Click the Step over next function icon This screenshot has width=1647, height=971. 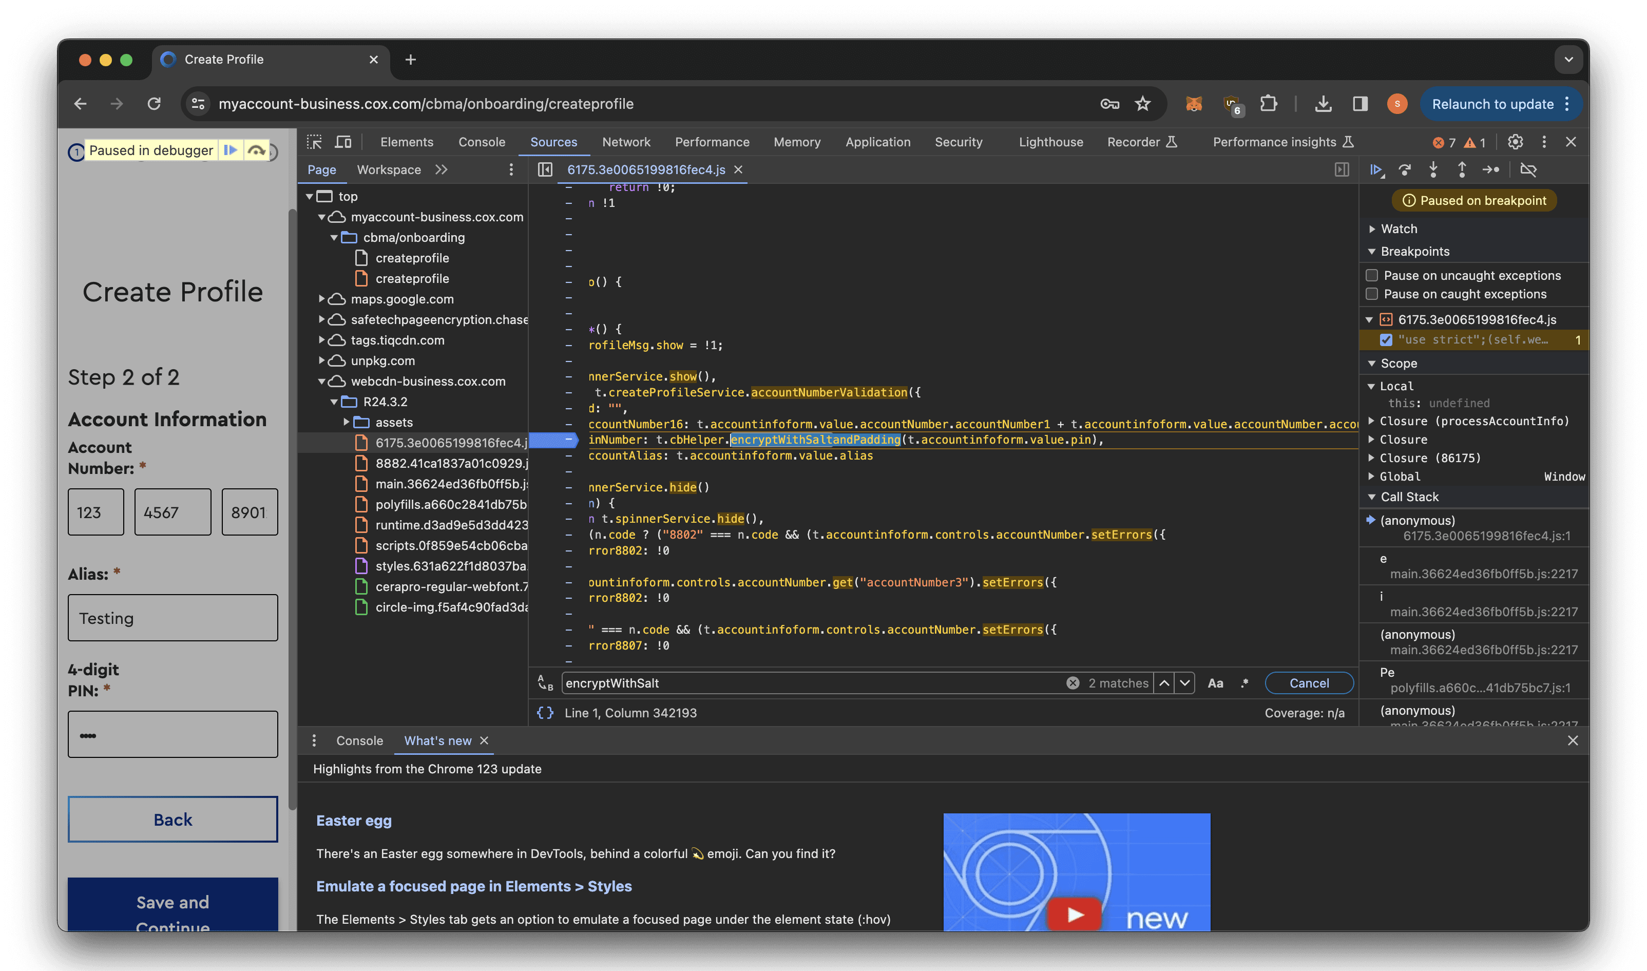pos(1404,170)
